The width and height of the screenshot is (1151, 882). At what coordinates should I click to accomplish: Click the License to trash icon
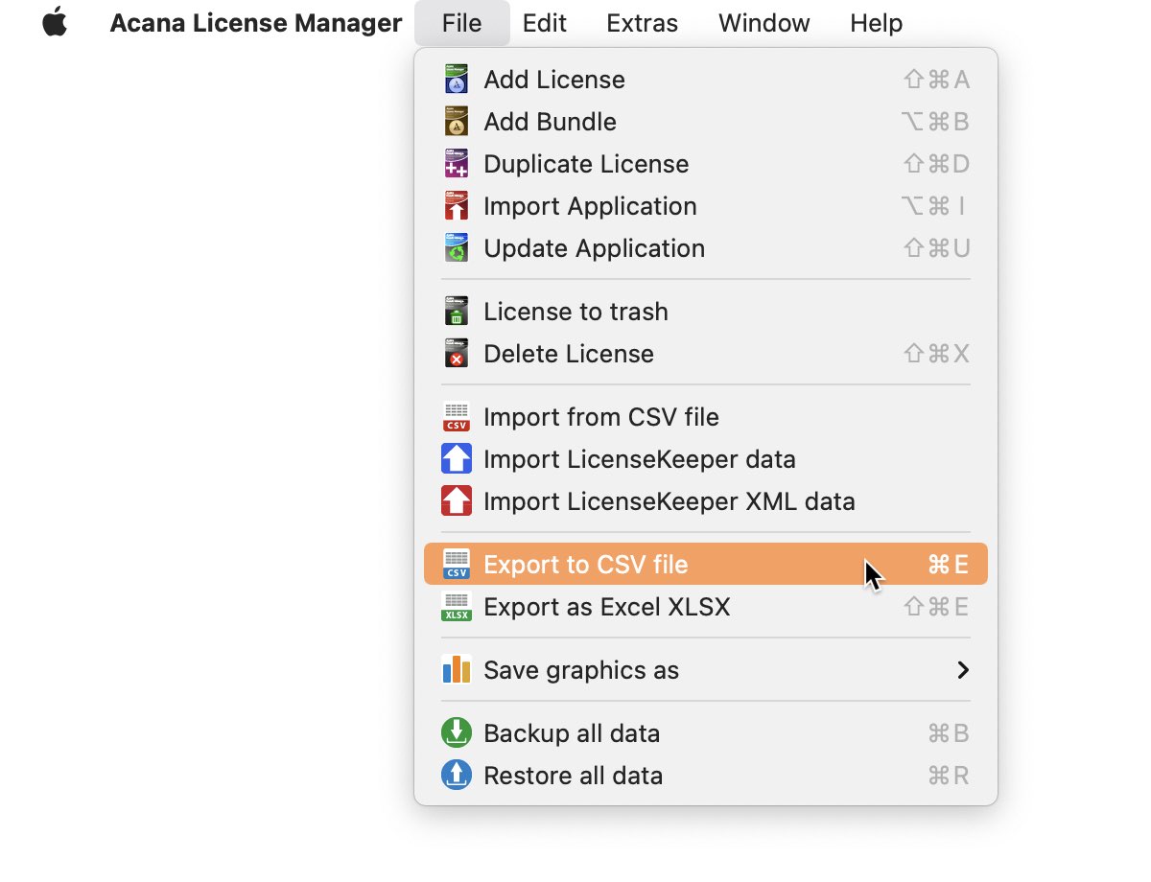[x=457, y=312]
